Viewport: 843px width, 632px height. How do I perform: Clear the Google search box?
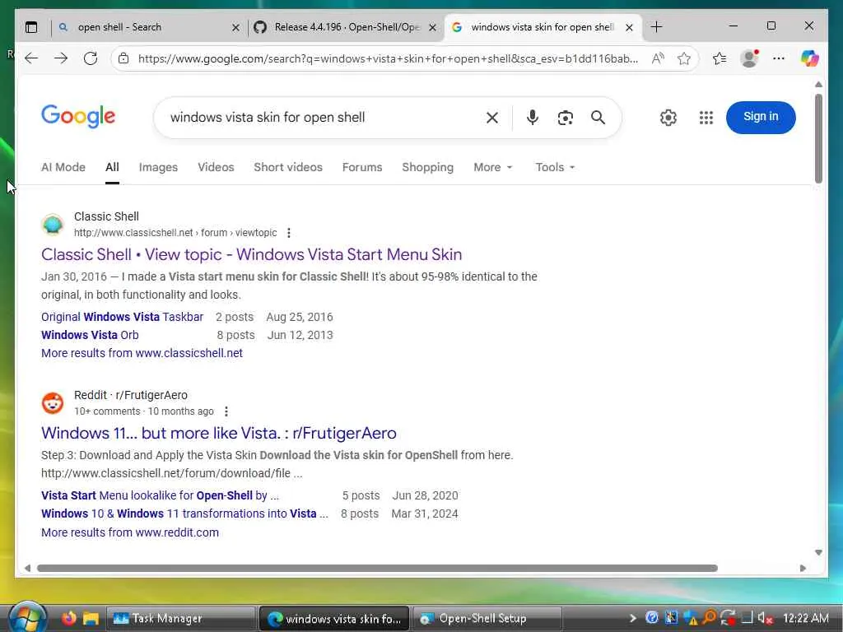(x=492, y=118)
